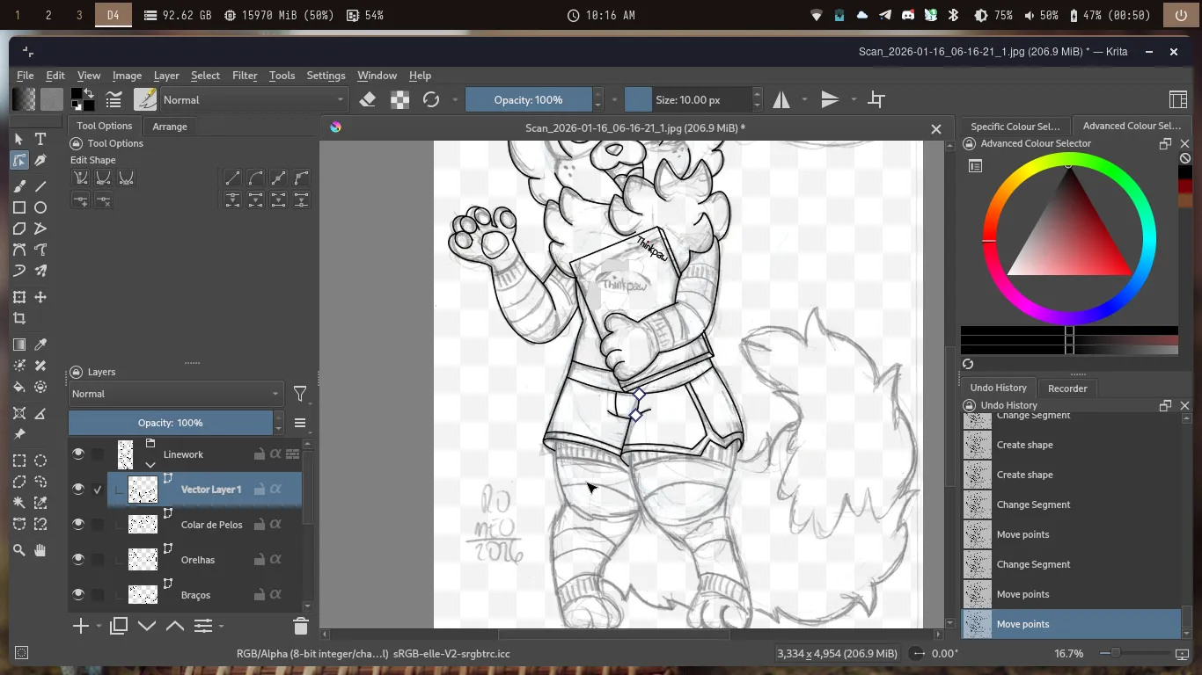Switch to the Arrange tab
This screenshot has height=675, width=1202.
(170, 127)
